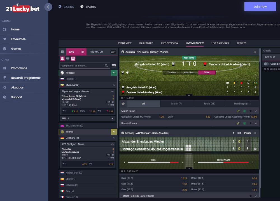Click the About us icon
This screenshot has height=201, width=280.
pyautogui.click(x=5, y=87)
